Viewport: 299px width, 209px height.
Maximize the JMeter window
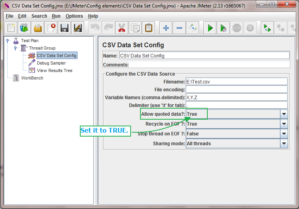(x=272, y=4)
